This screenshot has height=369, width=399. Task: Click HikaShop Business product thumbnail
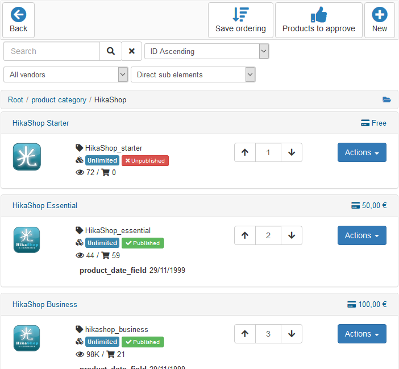[x=27, y=338]
